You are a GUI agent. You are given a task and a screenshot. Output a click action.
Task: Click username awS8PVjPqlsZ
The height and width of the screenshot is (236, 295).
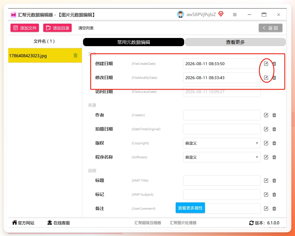(201, 15)
